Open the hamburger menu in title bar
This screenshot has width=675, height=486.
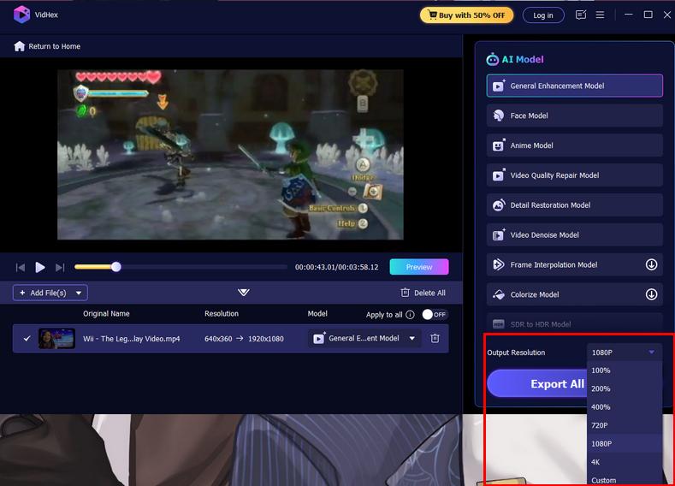click(601, 15)
